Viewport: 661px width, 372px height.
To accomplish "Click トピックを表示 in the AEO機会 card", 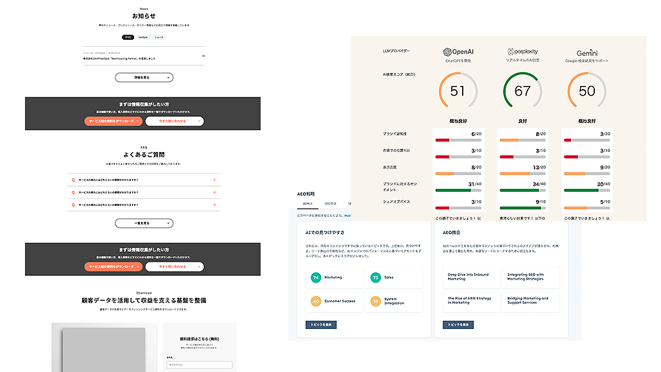I will (x=458, y=325).
